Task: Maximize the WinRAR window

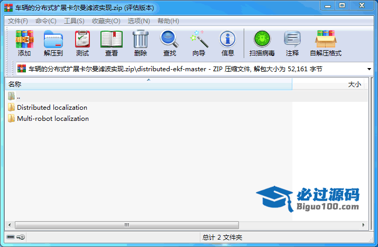Action: click(342, 6)
